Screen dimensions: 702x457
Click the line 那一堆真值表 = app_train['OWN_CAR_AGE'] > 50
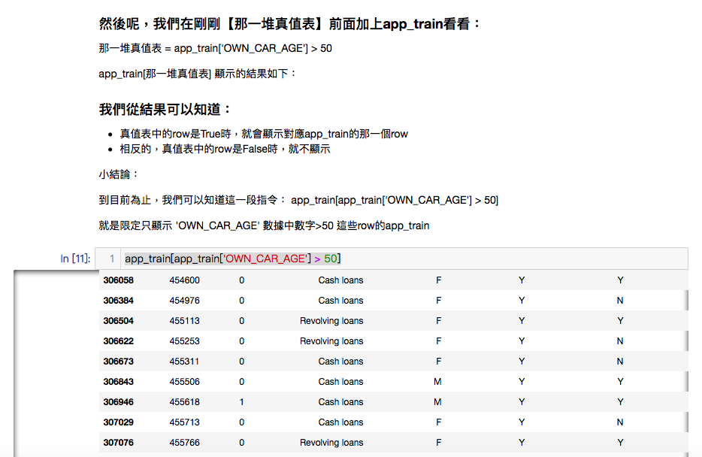tap(216, 48)
